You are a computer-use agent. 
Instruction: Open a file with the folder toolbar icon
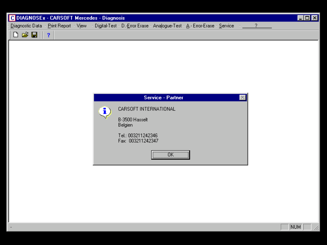pyautogui.click(x=25, y=35)
